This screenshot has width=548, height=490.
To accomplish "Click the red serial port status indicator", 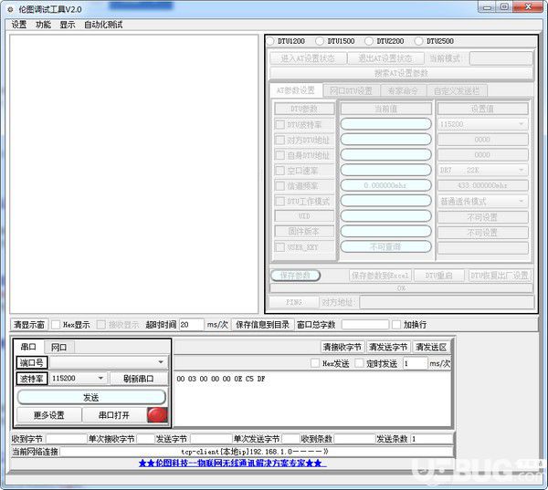I will tap(157, 415).
